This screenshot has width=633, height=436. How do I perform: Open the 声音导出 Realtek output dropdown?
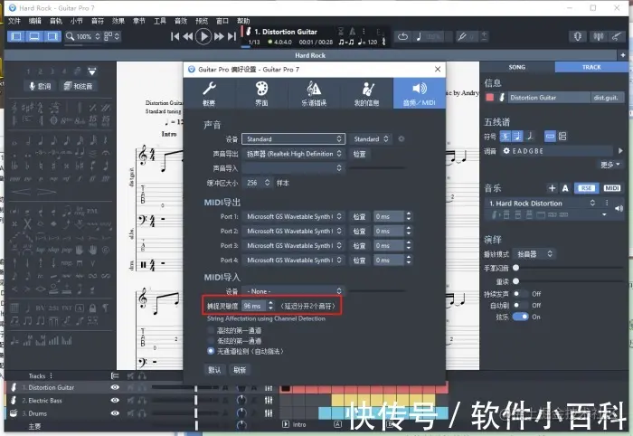pos(294,154)
